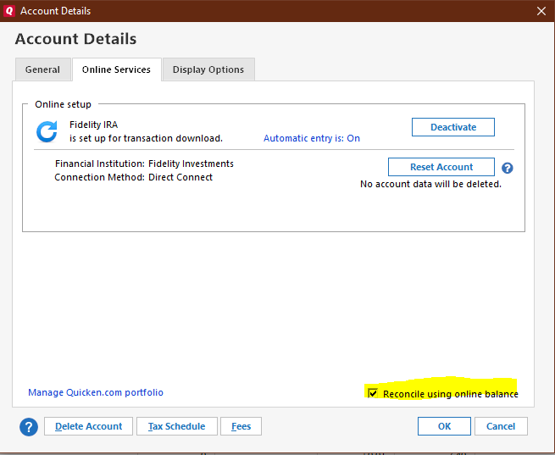Toggle Reconcile using online balance checkbox
Screen dimensions: 555x455
pyautogui.click(x=373, y=393)
